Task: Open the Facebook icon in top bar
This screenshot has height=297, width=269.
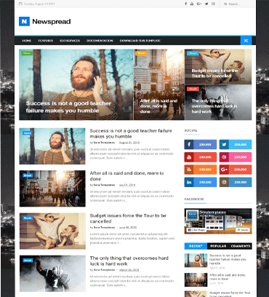Action: [x=186, y=4]
